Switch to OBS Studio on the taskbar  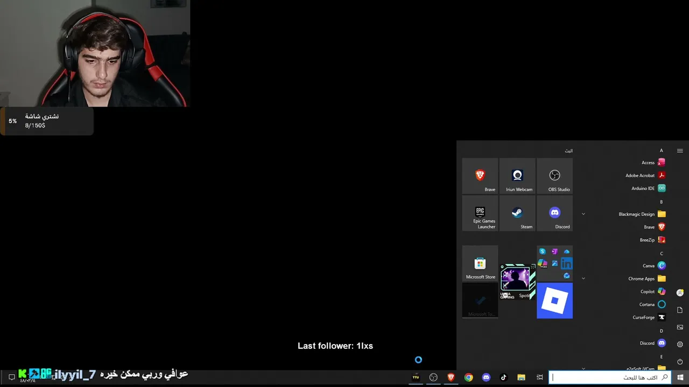(x=433, y=377)
